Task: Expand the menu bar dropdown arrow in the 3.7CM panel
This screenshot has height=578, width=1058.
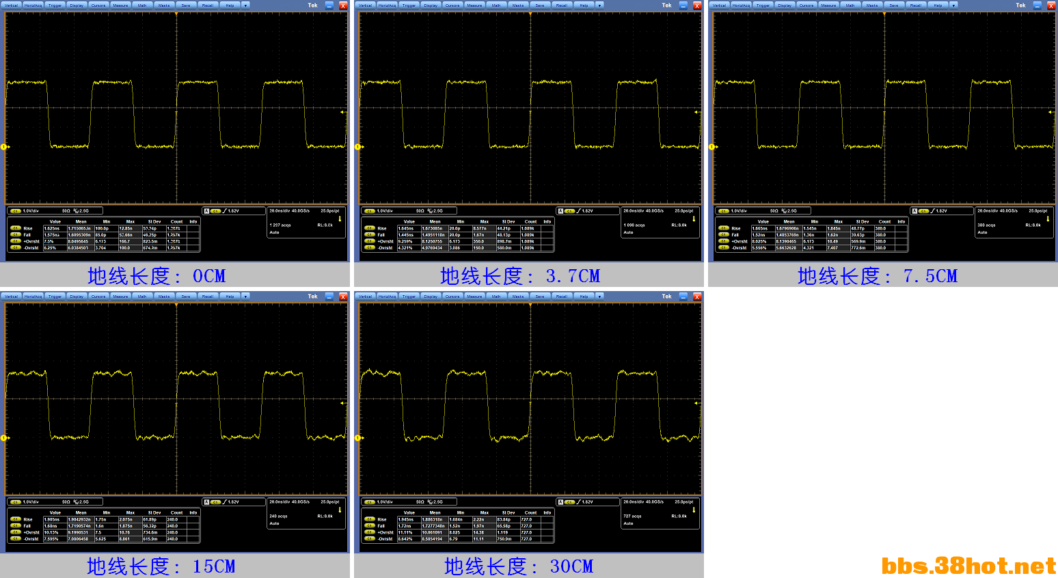Action: click(x=599, y=5)
